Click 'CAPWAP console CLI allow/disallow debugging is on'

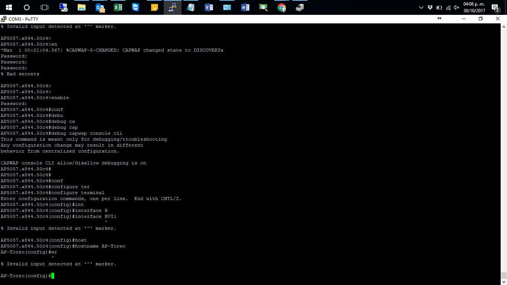pyautogui.click(x=73, y=163)
